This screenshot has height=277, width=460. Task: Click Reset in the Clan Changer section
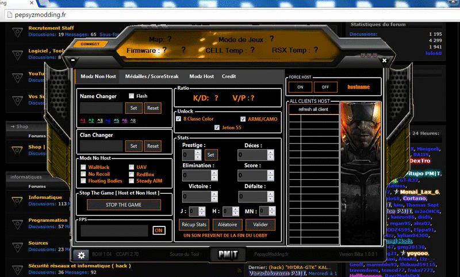click(x=153, y=146)
